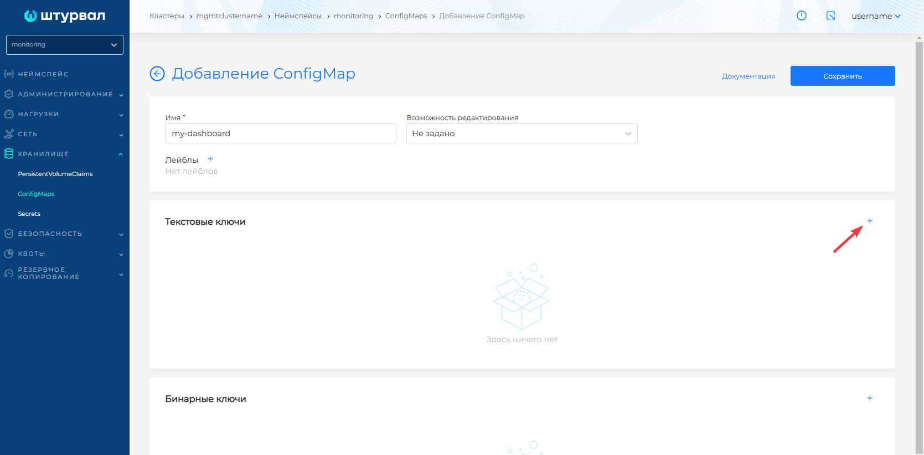Add a text key with plus icon
This screenshot has width=924, height=455.
(869, 221)
